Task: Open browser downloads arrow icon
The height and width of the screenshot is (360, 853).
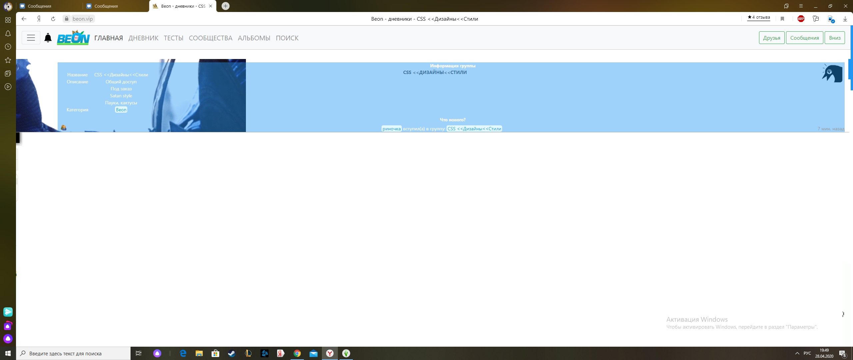Action: pos(845,19)
